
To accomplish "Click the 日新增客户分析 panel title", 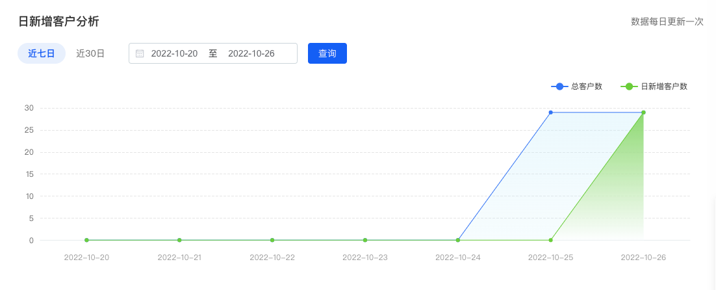I will pos(58,21).
